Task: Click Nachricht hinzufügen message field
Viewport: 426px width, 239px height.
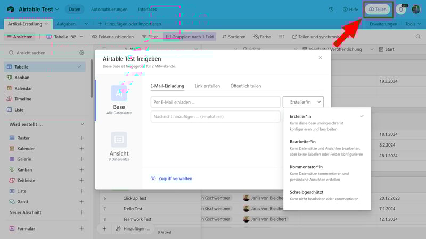Action: 215,116
